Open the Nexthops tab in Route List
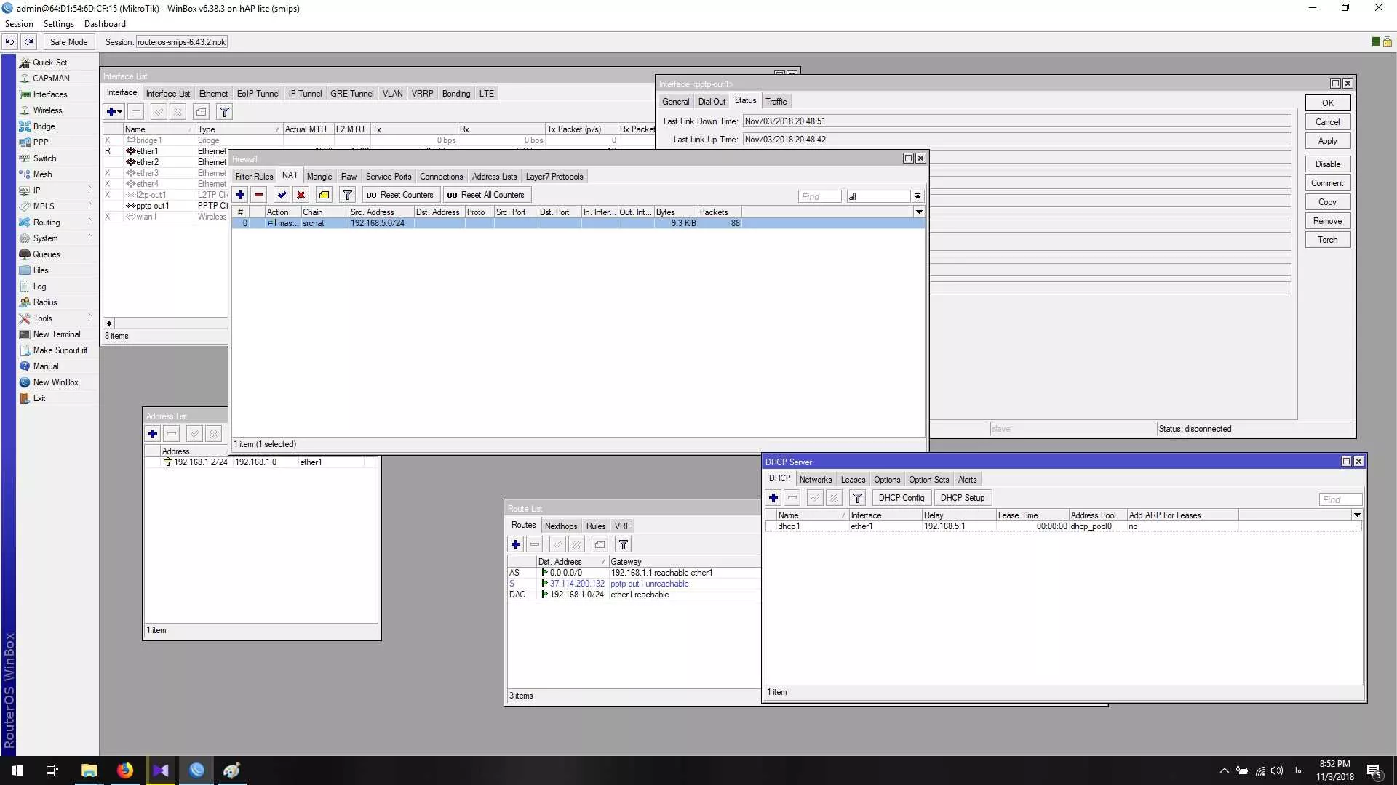Image resolution: width=1397 pixels, height=785 pixels. [x=561, y=526]
